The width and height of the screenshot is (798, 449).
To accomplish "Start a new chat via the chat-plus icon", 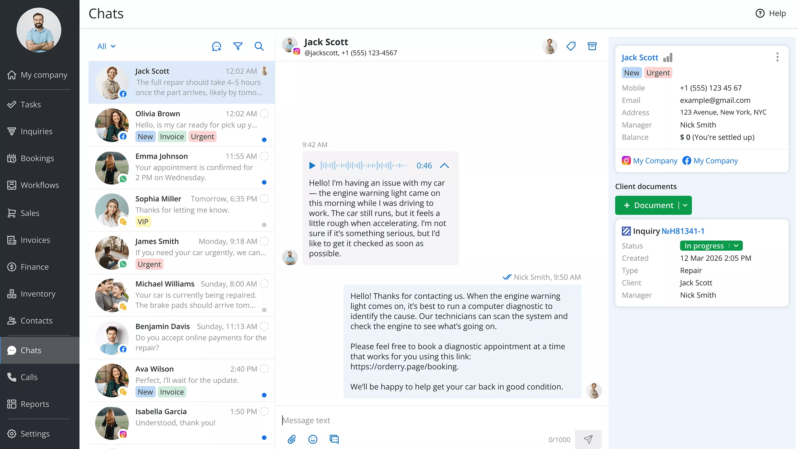I will pos(216,46).
